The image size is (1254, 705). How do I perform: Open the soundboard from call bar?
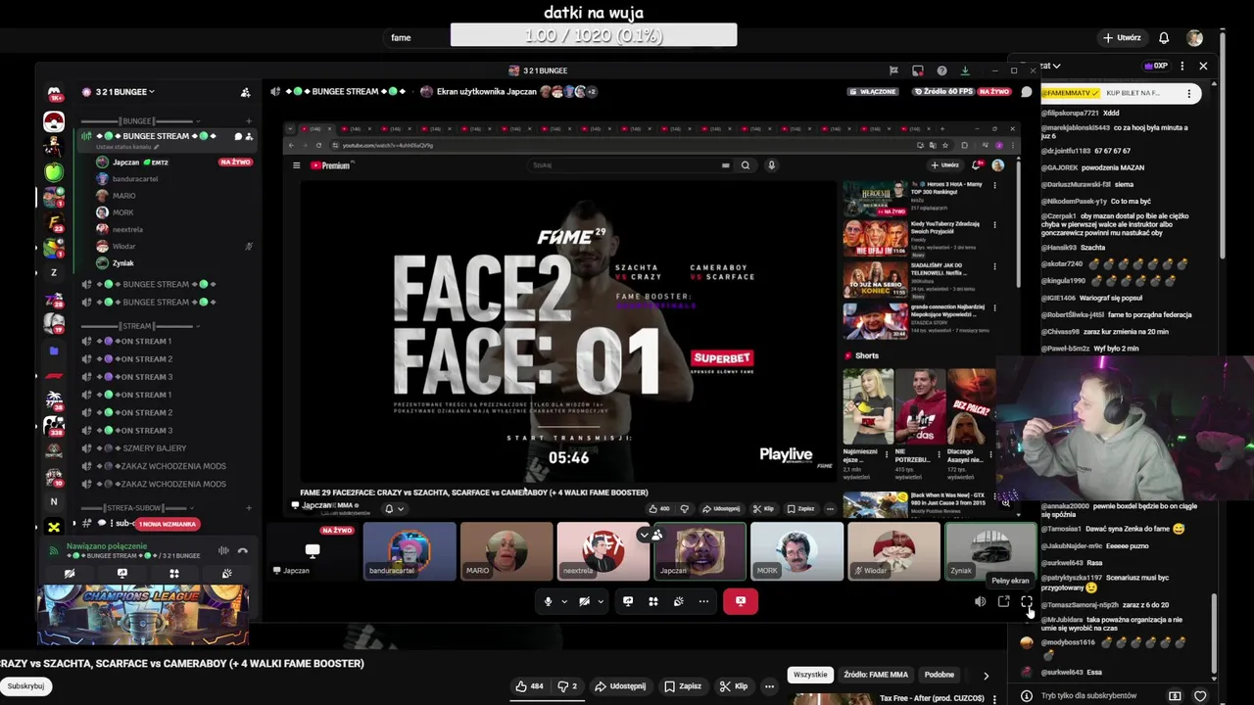pyautogui.click(x=678, y=601)
